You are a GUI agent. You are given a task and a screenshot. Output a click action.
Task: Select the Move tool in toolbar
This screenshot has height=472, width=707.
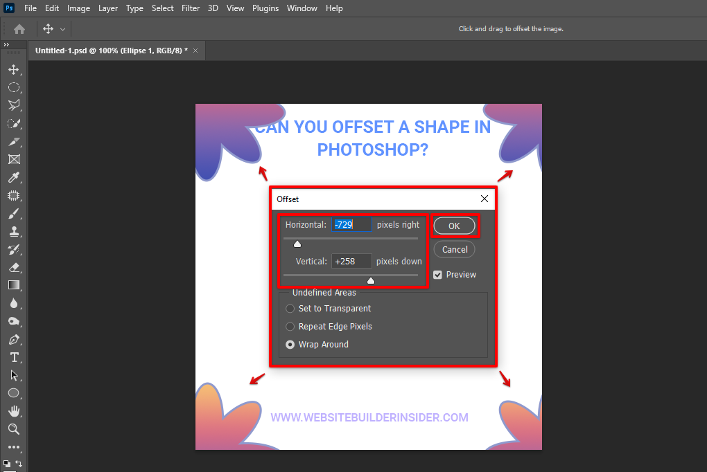pyautogui.click(x=13, y=69)
